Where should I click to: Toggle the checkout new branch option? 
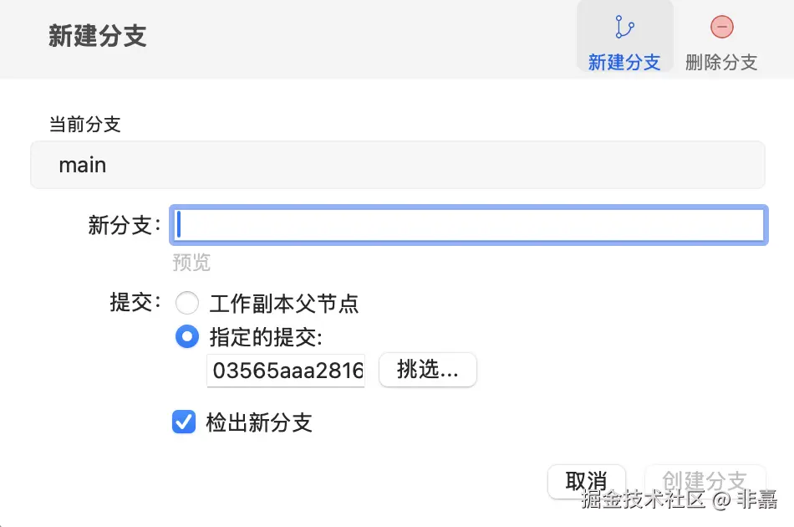click(183, 422)
